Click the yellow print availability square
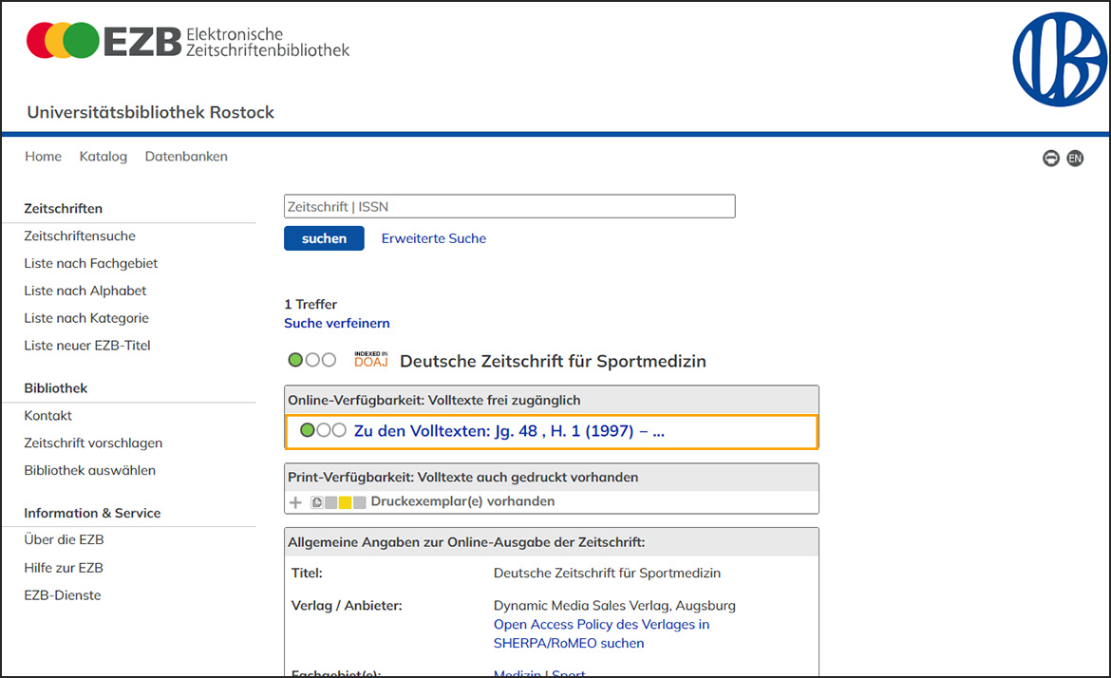 [x=345, y=502]
